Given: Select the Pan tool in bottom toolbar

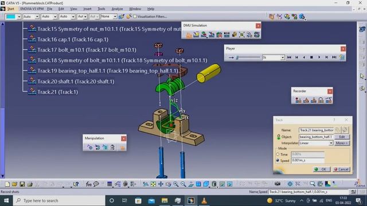Looking at the screenshot, I should coord(161,184).
